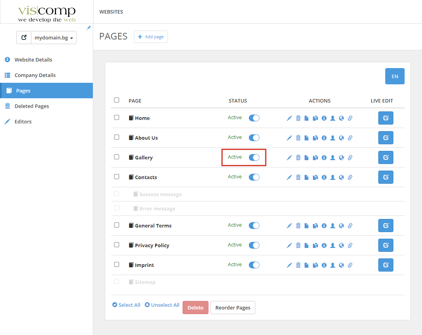The image size is (422, 335).
Task: Open info icon for Contacts page
Action: 324,178
